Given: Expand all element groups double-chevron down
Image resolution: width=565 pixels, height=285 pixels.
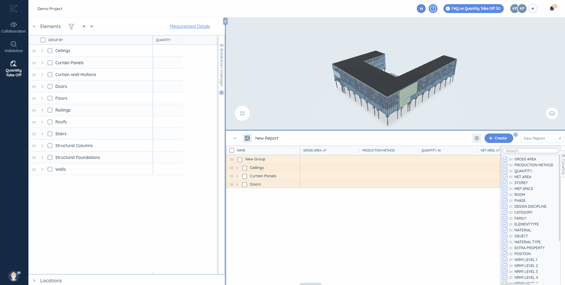Looking at the screenshot, I should (x=92, y=26).
